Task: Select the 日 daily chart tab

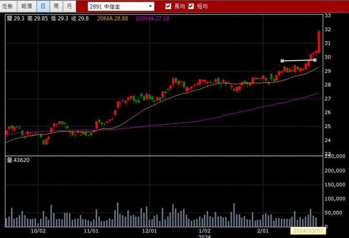Action: (x=43, y=6)
